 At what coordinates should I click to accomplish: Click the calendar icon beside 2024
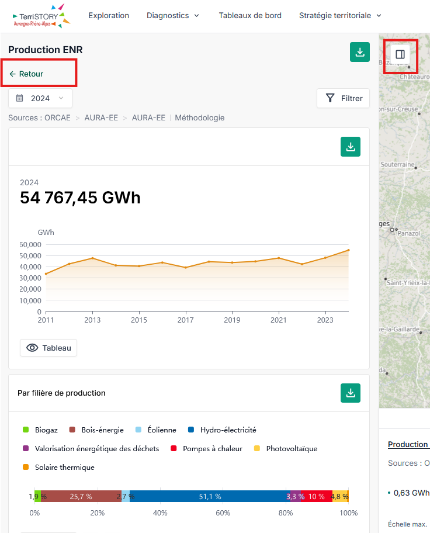pyautogui.click(x=20, y=98)
